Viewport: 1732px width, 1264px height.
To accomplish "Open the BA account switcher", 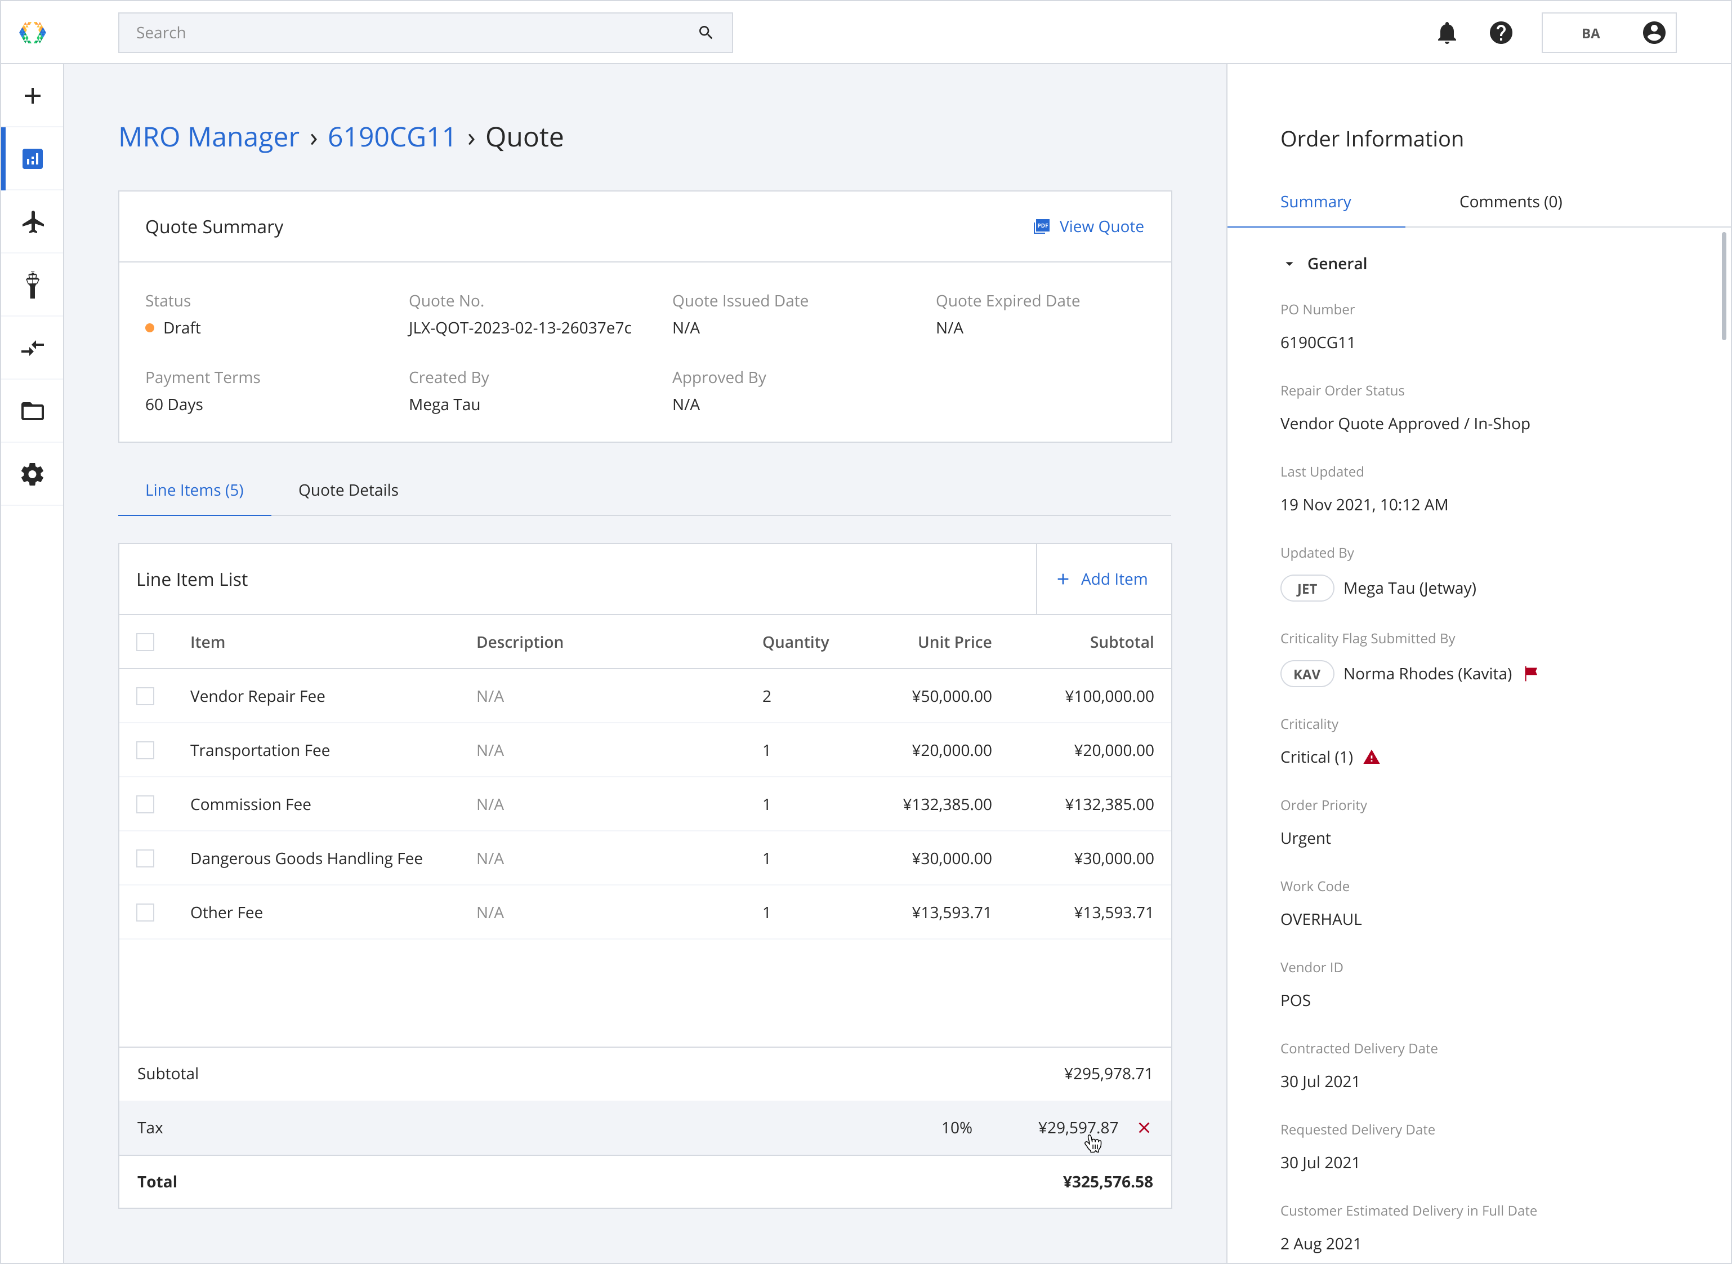I will [x=1608, y=33].
